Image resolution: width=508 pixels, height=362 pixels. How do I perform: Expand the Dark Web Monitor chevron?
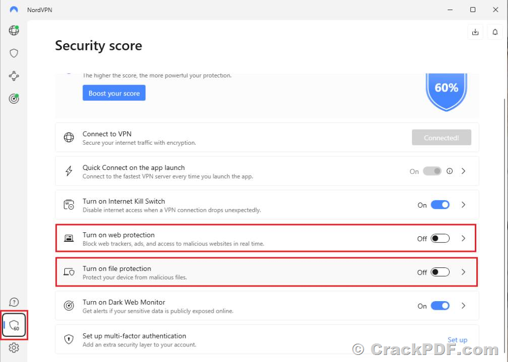point(464,306)
